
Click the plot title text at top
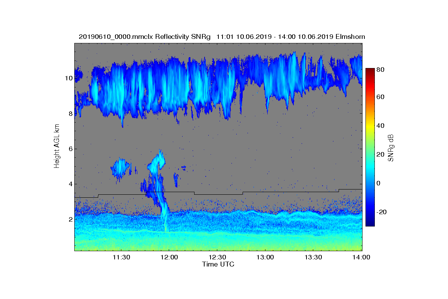(x=222, y=37)
